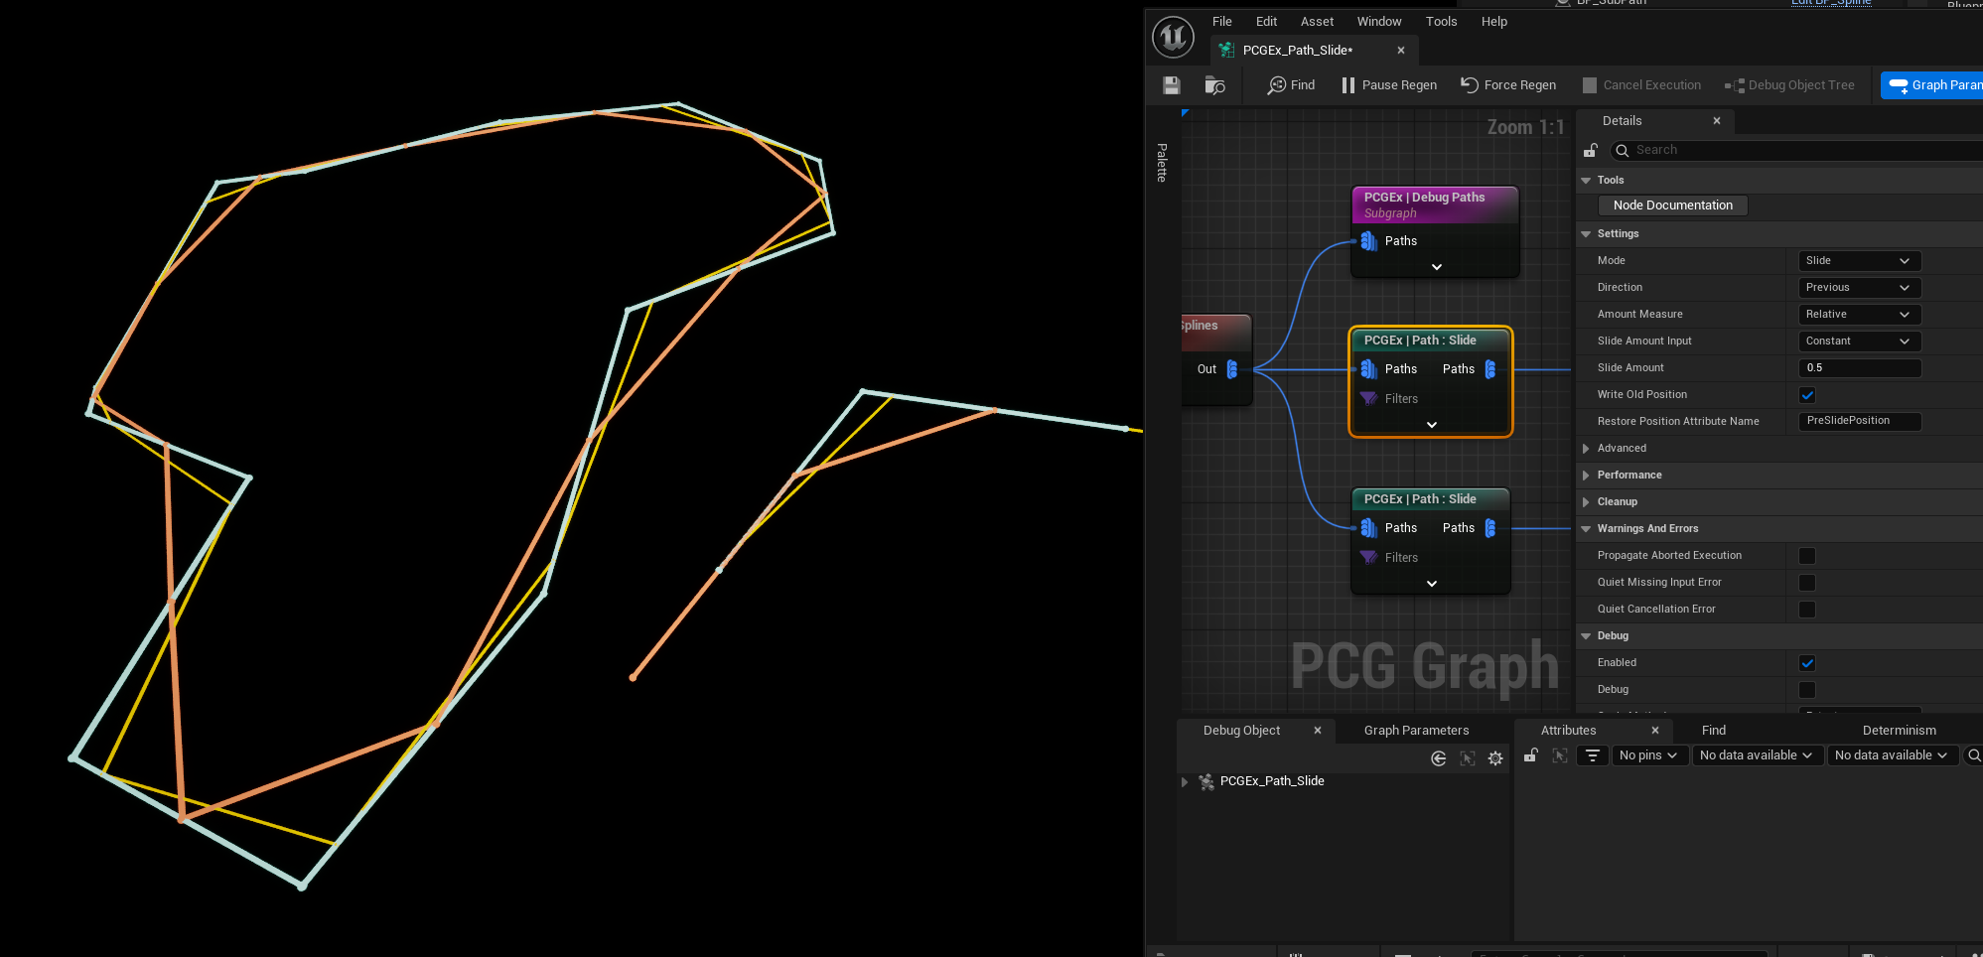This screenshot has width=1983, height=957.
Task: Open the Direction dropdown
Action: coord(1859,288)
